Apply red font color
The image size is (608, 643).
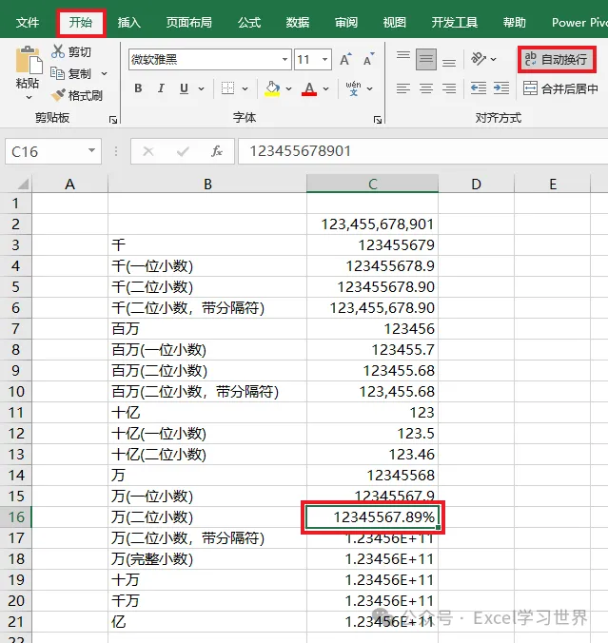pyautogui.click(x=309, y=88)
